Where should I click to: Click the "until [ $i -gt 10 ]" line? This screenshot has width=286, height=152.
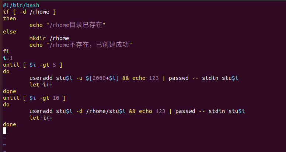34,98
